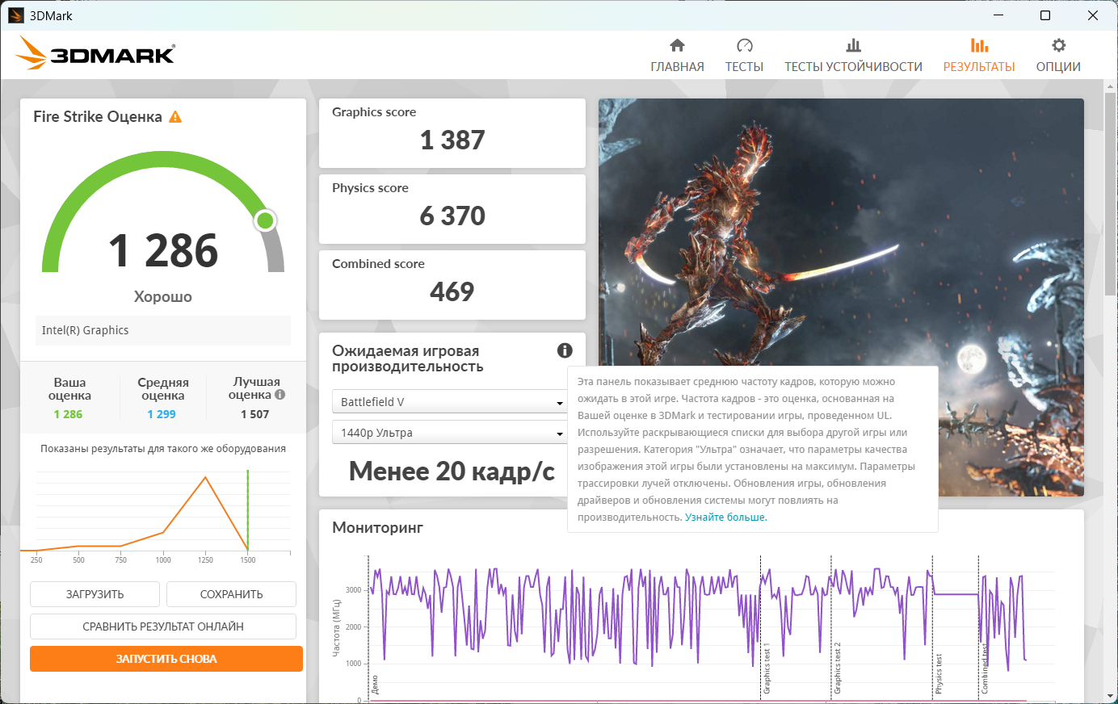Follow the Узнайте больше link
The image size is (1118, 704).
click(x=725, y=518)
